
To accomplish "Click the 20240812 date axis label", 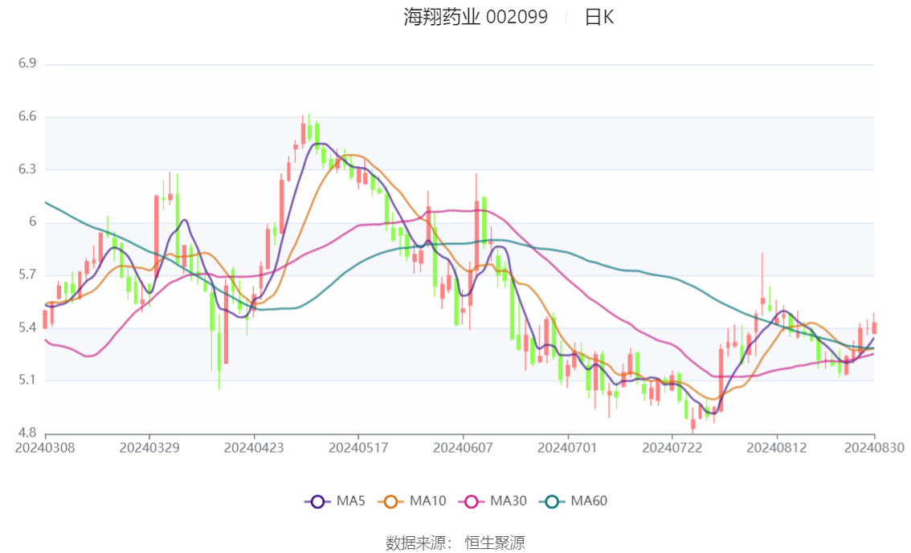I will (777, 448).
